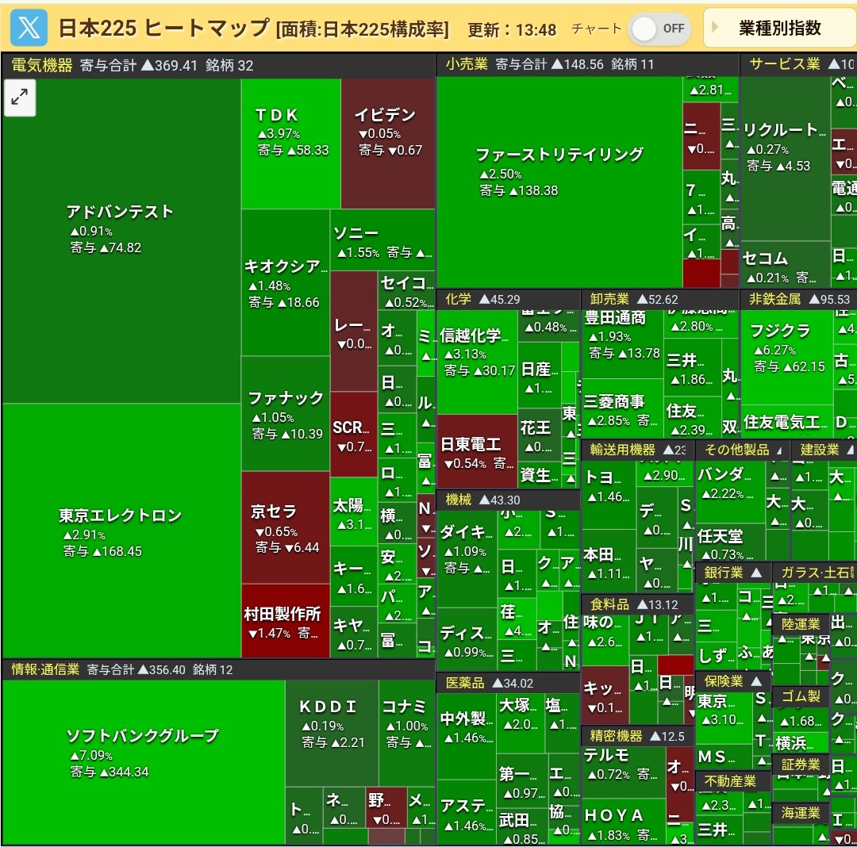Select the 豊田通商 tile

[623, 344]
